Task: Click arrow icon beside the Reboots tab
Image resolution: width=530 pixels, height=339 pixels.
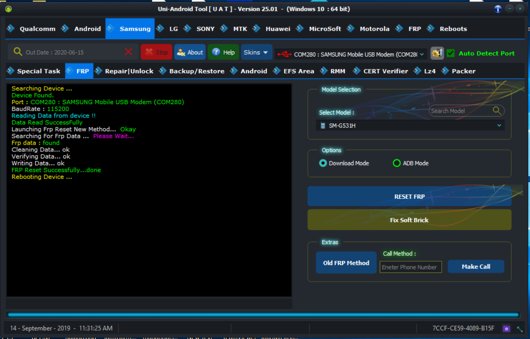Action: click(431, 28)
